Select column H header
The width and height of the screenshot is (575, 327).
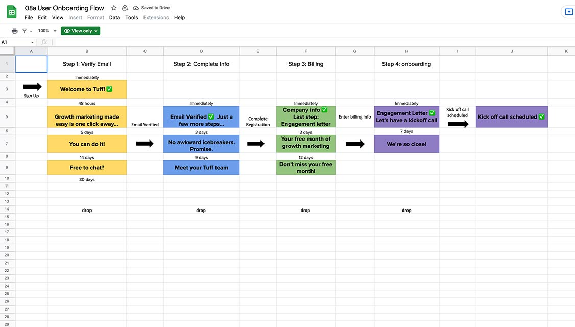click(406, 51)
